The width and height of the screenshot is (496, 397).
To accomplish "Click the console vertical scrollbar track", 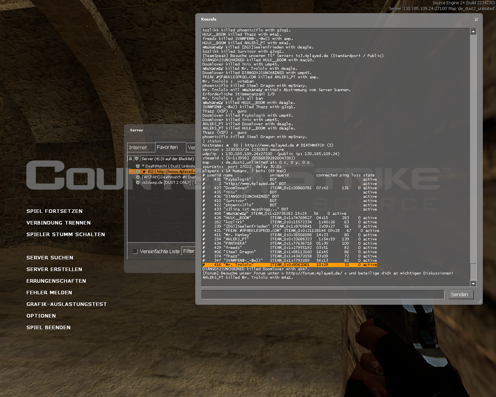I will (473, 157).
